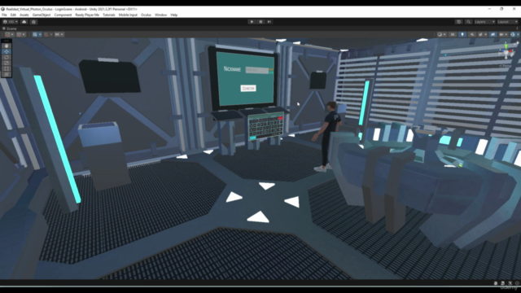Open the Tutorials menu
Screen dimensions: 521x293
(108, 15)
